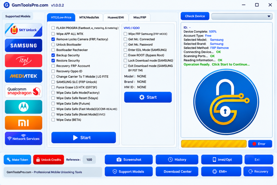Click the Exit button
Viewport: 277px width, 185px height.
pyautogui.click(x=259, y=160)
